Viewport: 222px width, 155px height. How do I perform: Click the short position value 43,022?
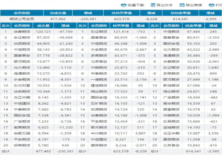pyautogui.click(x=193, y=50)
